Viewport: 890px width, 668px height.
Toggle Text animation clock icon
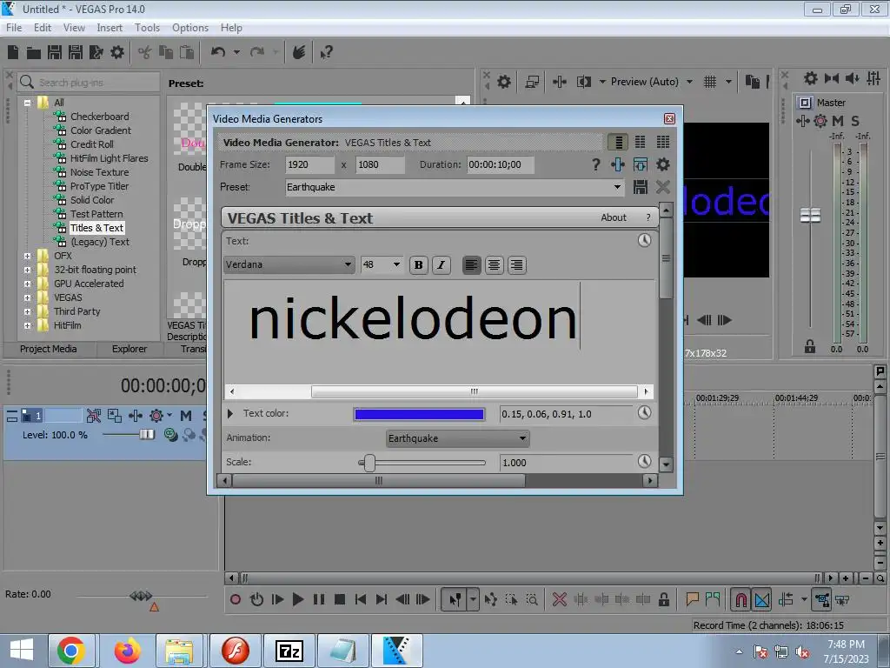[x=644, y=240]
